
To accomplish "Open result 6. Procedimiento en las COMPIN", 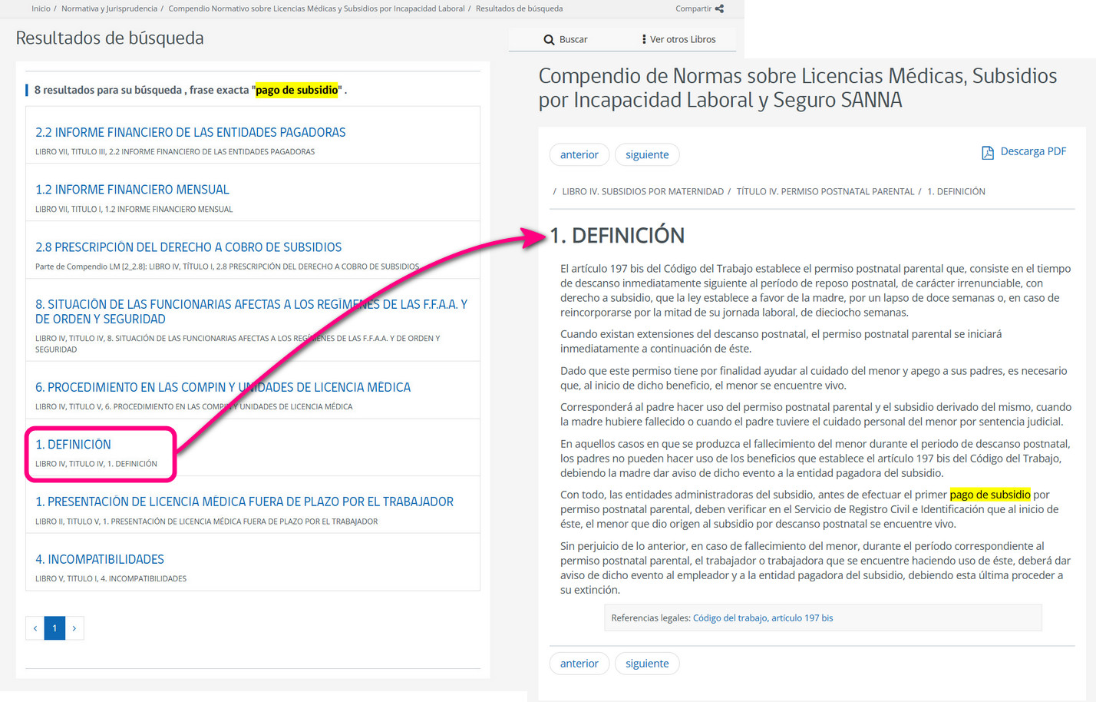I will [223, 387].
